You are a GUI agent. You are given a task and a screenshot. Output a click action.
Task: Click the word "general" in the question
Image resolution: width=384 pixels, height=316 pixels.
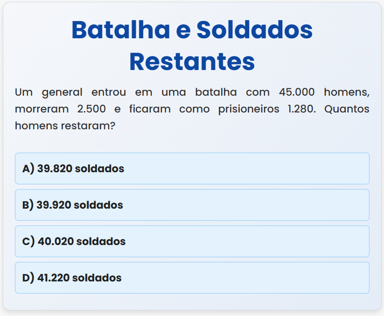tap(62, 92)
